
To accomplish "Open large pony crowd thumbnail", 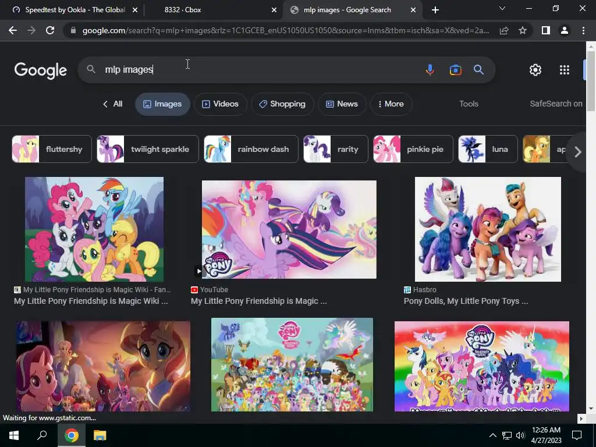I will point(292,364).
